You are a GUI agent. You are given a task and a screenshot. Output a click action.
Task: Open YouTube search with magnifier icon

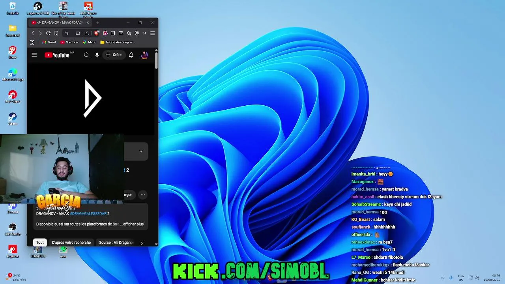point(86,55)
